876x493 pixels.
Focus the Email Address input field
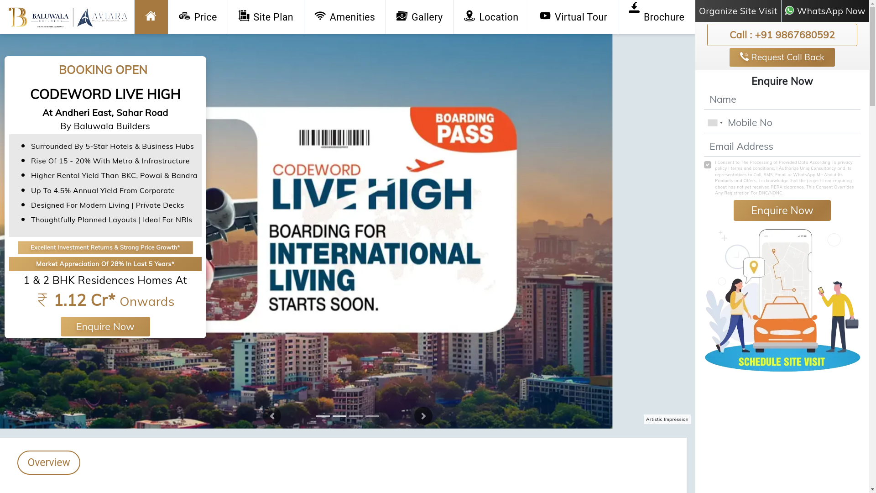(782, 147)
